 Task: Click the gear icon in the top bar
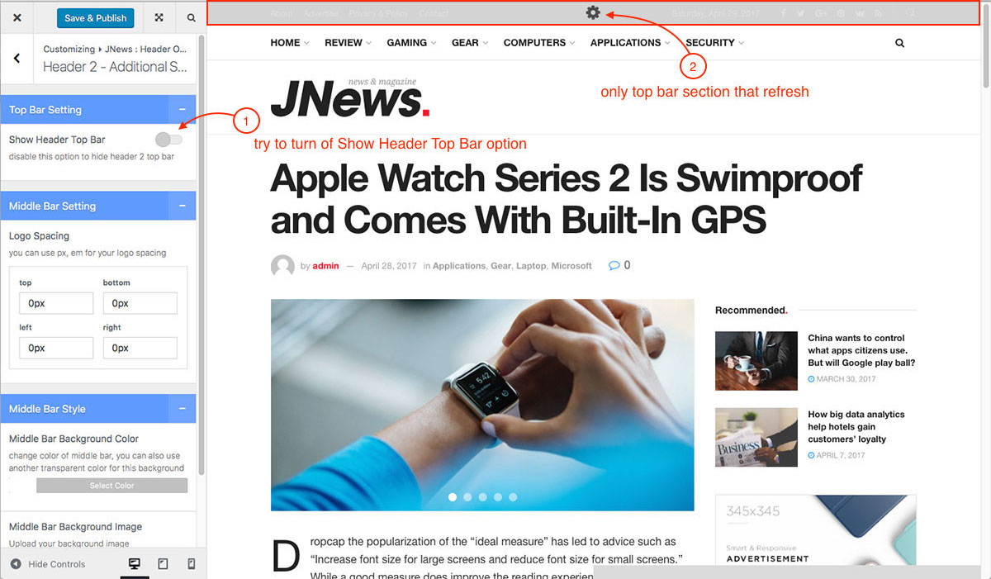[x=593, y=12]
